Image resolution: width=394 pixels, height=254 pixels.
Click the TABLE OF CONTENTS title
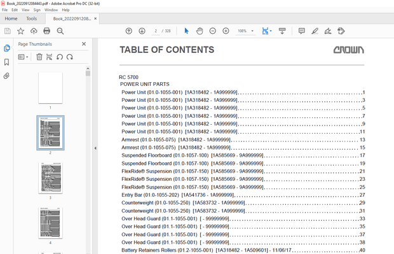click(x=167, y=50)
